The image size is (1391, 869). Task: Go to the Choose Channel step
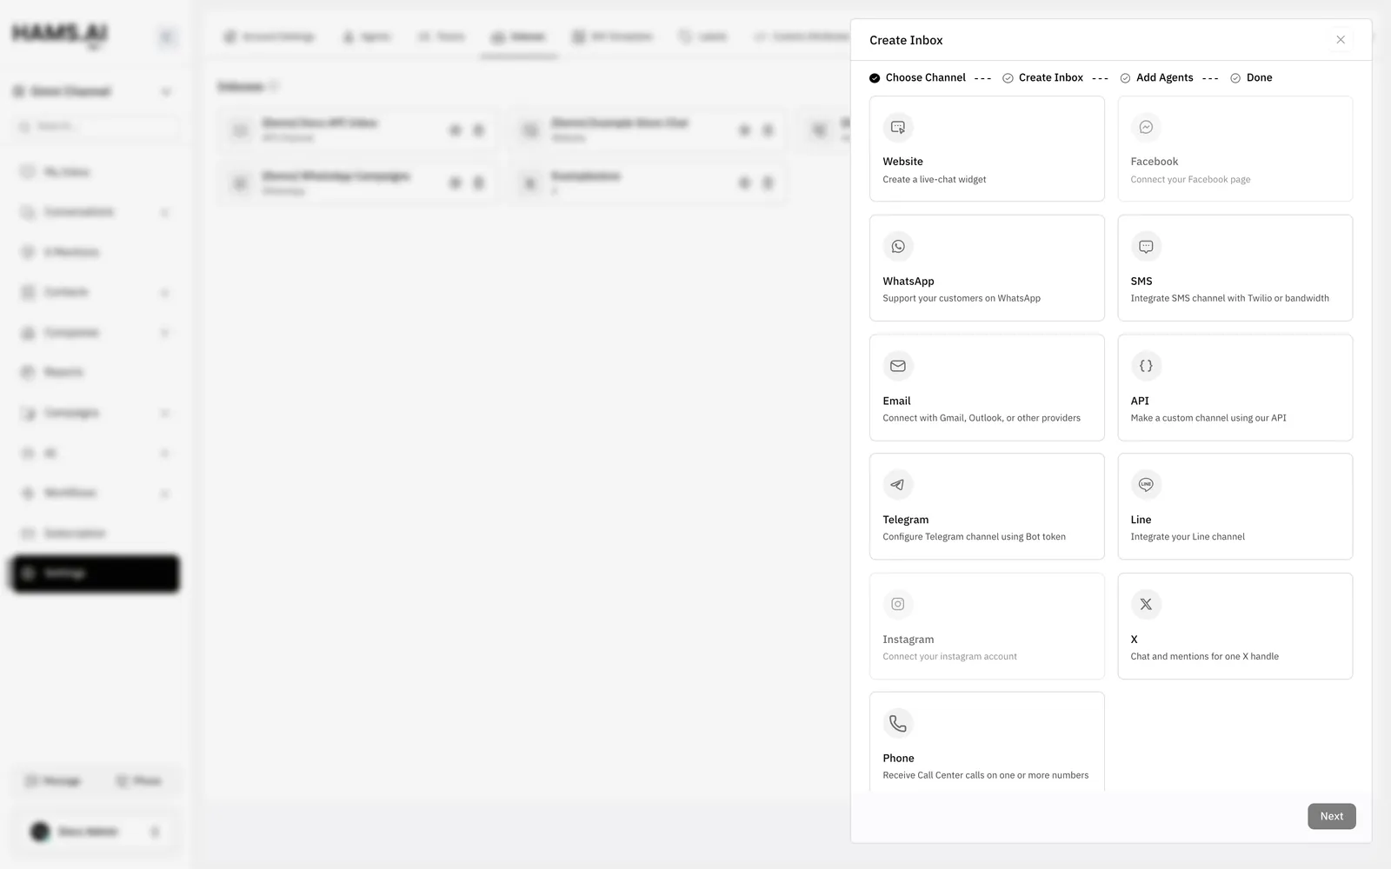click(x=925, y=77)
